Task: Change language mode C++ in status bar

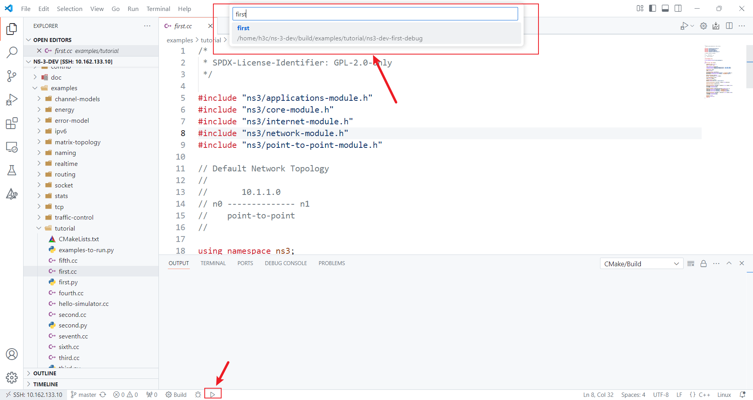Action: (x=704, y=395)
